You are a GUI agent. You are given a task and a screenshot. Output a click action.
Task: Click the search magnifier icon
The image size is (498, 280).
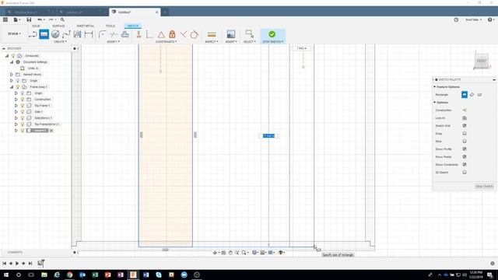pyautogui.click(x=62, y=19)
